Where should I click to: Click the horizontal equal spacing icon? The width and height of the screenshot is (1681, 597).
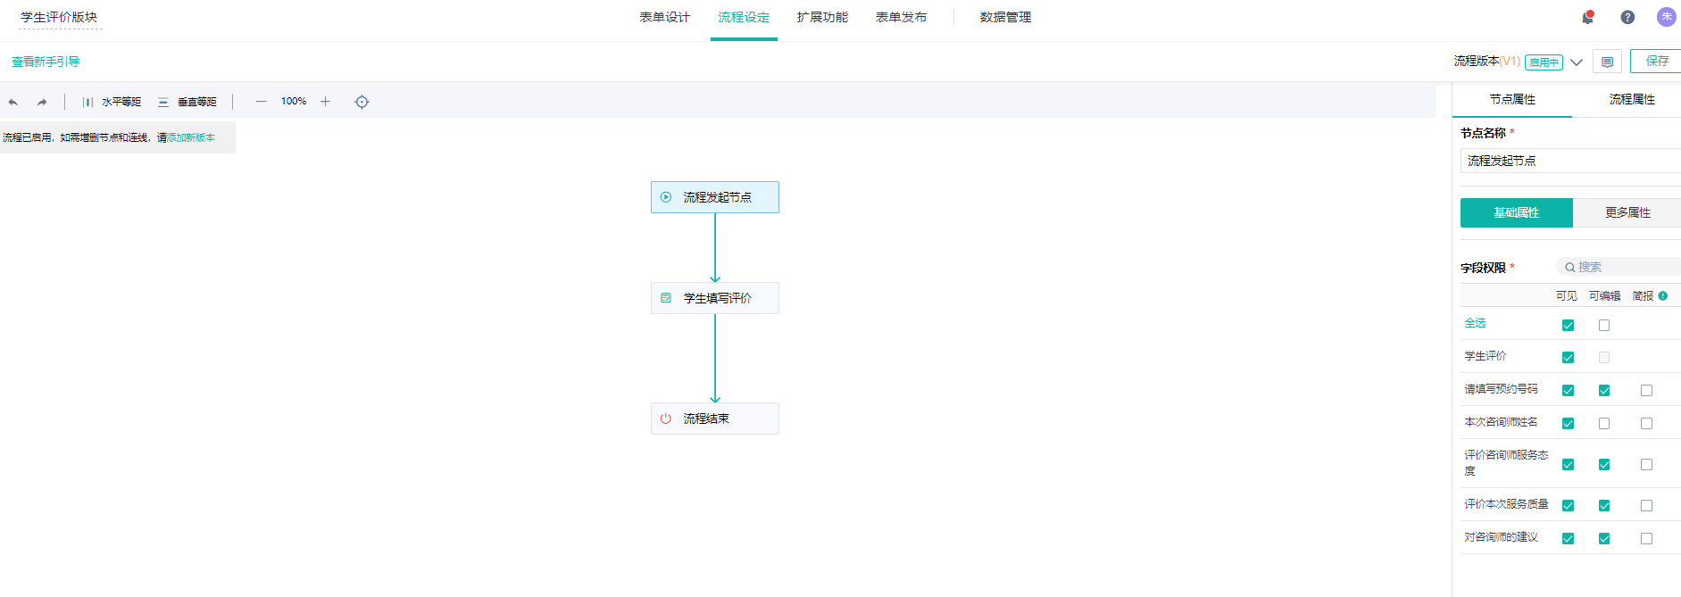(x=87, y=102)
